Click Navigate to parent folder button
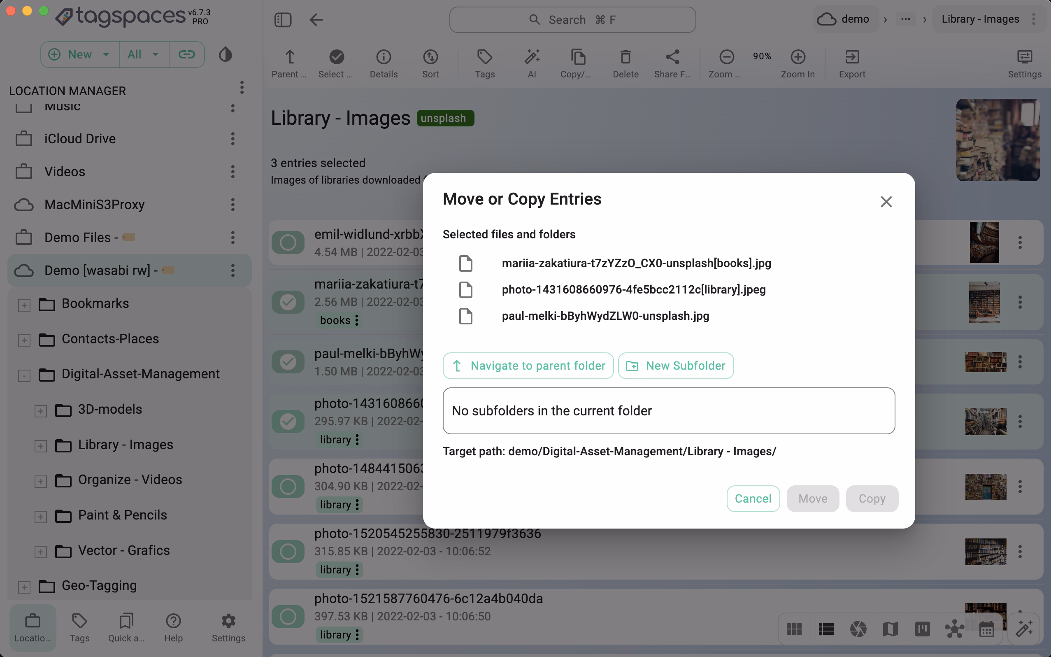Viewport: 1051px width, 657px height. [x=528, y=366]
